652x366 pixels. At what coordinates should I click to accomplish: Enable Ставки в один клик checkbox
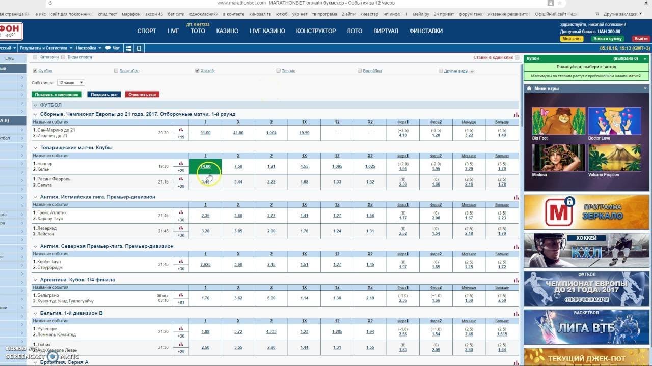[x=517, y=58]
